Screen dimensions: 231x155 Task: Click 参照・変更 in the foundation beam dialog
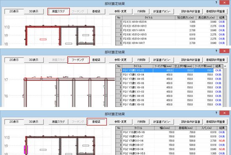pos(121,122)
